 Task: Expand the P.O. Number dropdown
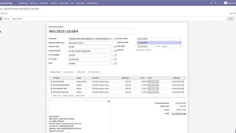point(112,55)
